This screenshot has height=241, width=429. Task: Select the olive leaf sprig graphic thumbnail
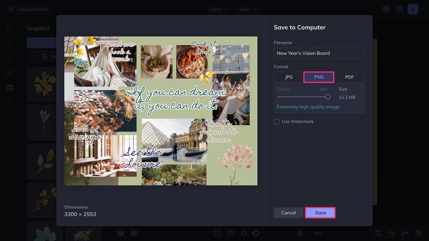[x=42, y=161]
